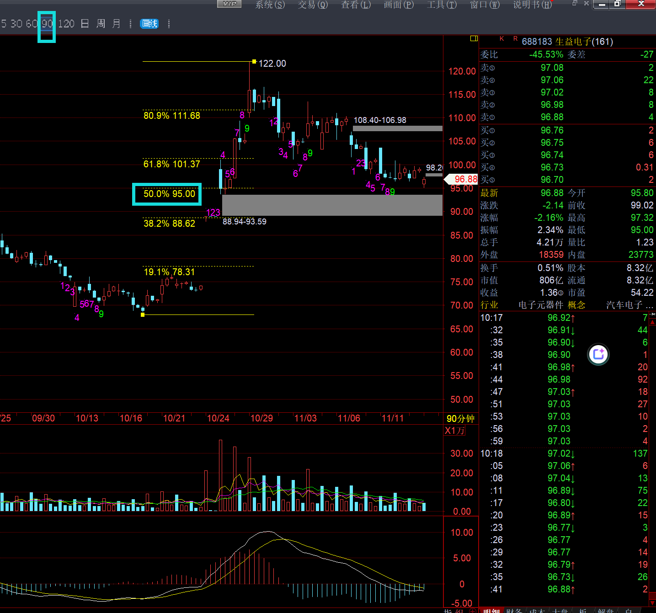Viewport: 656px width, 613px height.
Task: Click the trade list scroll-down arrow
Action: [652, 603]
